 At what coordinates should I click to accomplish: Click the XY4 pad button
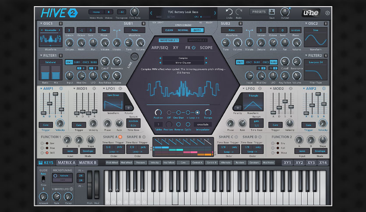[323, 163]
